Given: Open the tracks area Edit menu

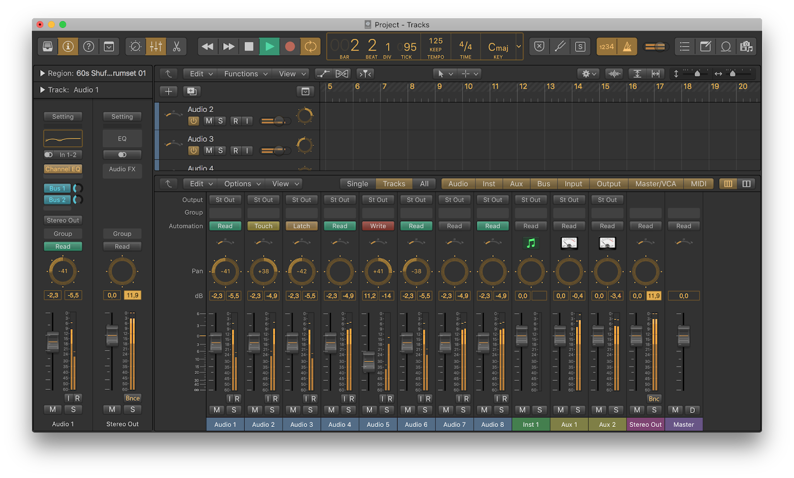Looking at the screenshot, I should pos(201,74).
